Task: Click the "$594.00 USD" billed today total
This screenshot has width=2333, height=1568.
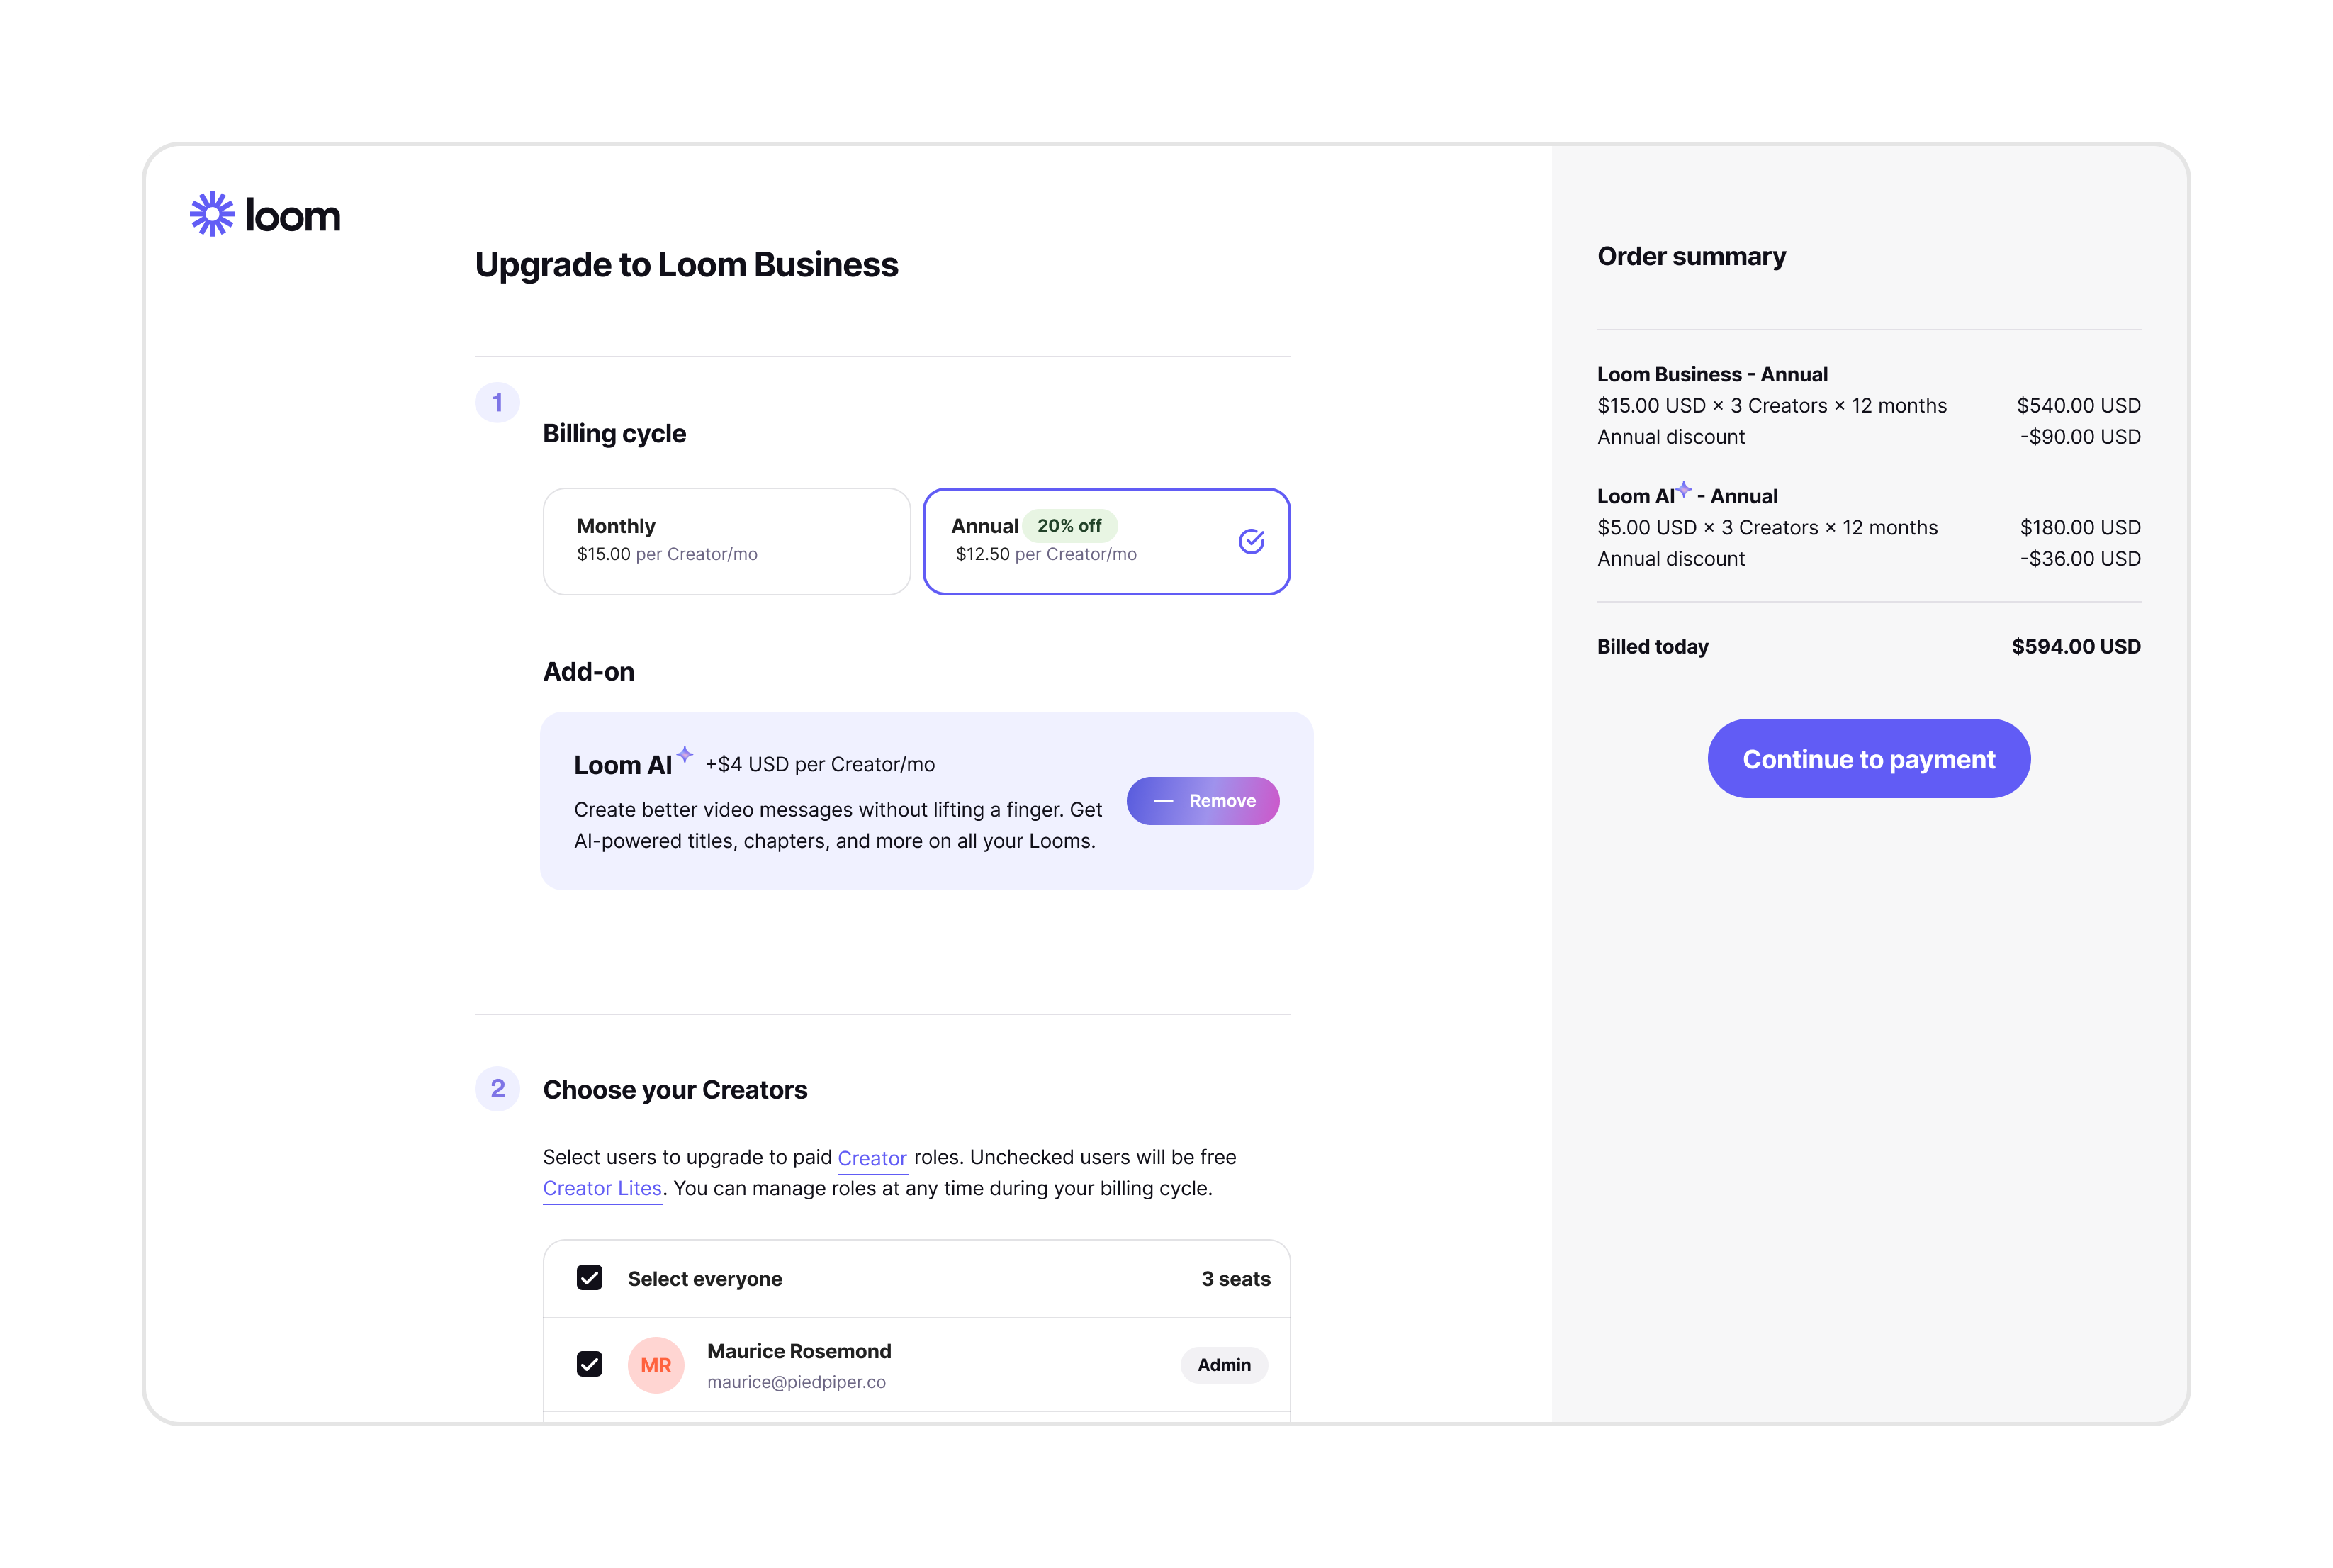Action: point(2076,646)
